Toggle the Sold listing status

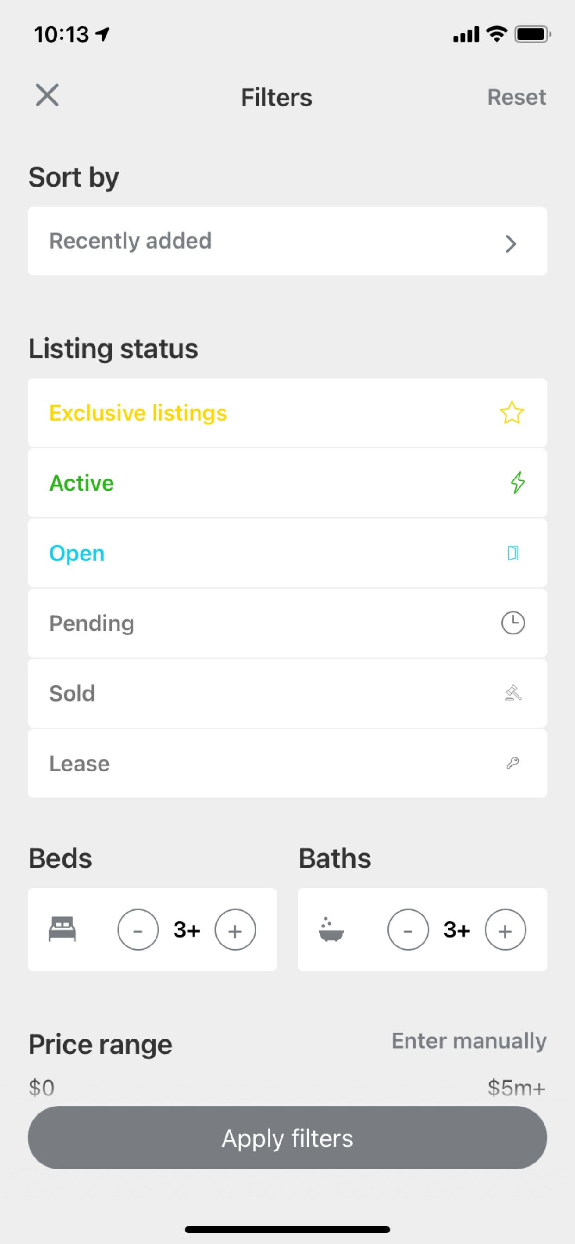(287, 693)
